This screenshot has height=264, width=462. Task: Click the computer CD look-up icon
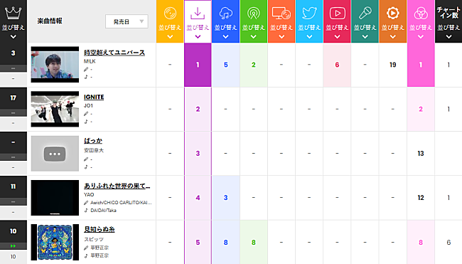[281, 14]
